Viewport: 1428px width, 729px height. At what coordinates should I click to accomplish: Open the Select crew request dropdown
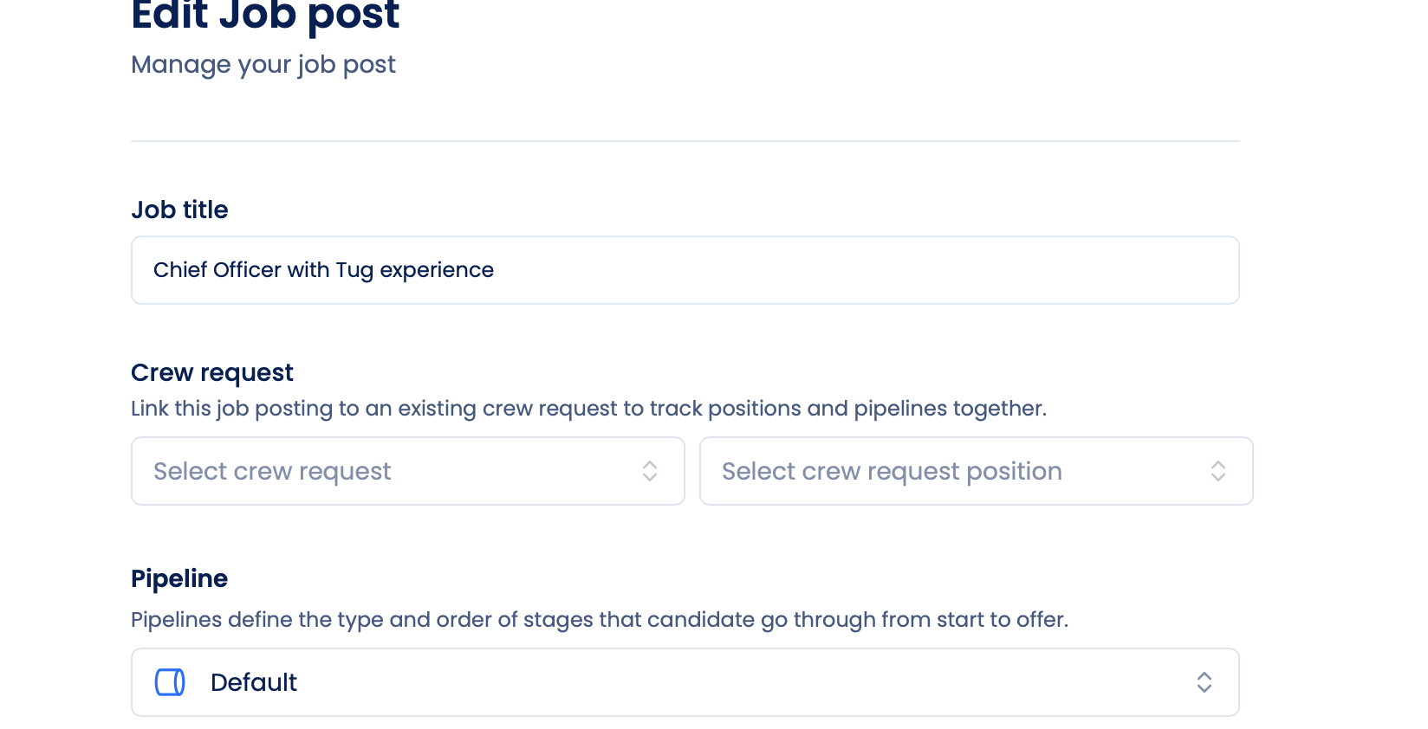pyautogui.click(x=407, y=471)
